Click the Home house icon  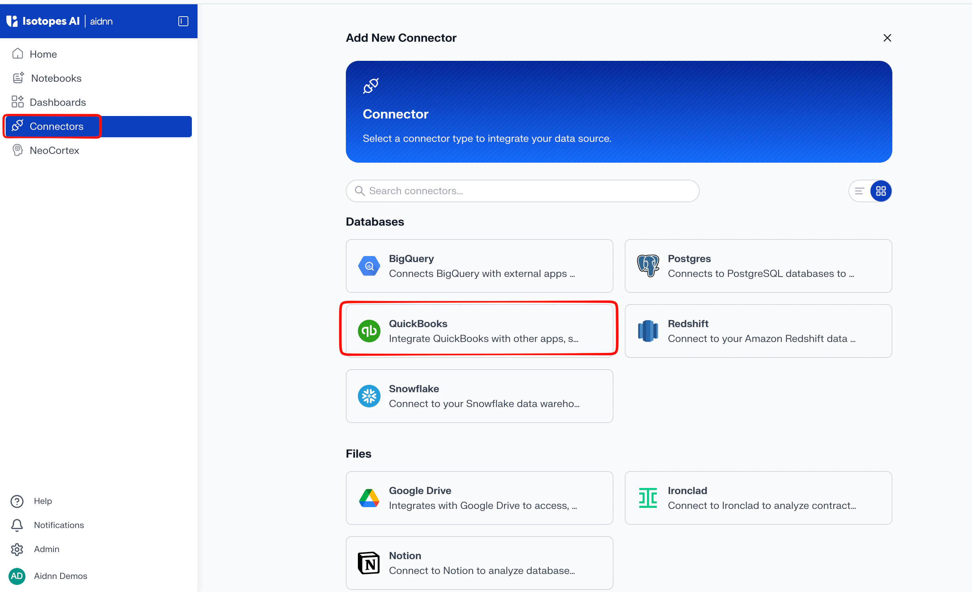click(17, 54)
